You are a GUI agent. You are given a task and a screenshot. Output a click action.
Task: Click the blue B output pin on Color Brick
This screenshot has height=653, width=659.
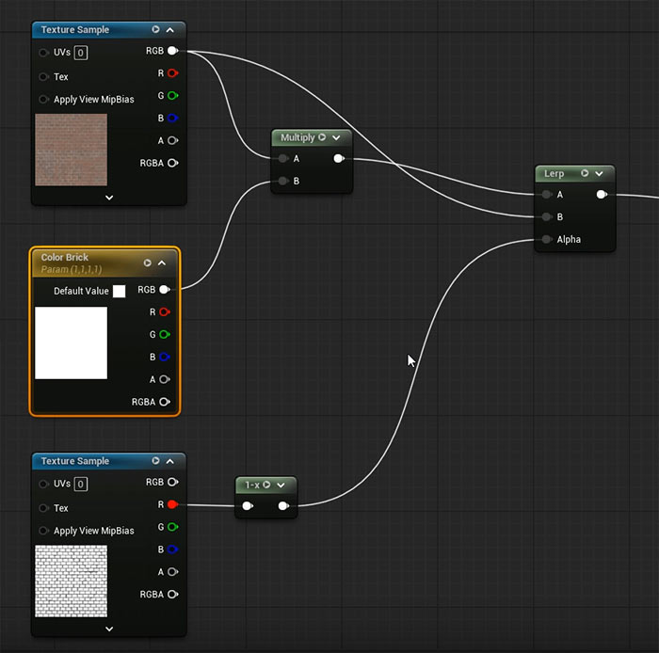(x=166, y=358)
